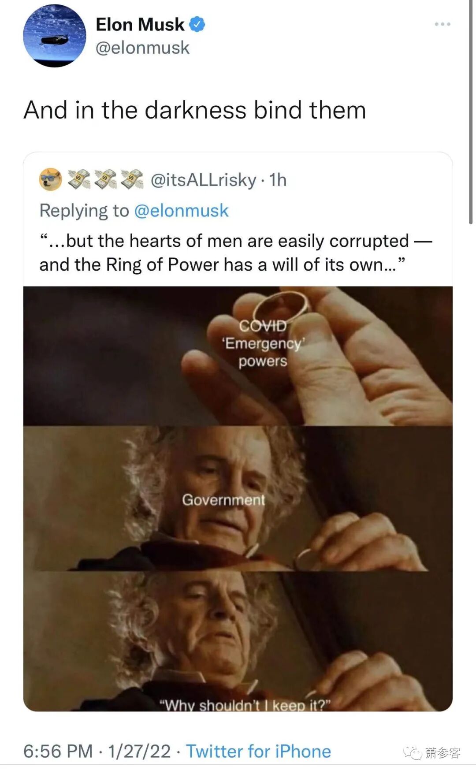Open the "Why shouldn't I keep it?" panel

click(238, 641)
